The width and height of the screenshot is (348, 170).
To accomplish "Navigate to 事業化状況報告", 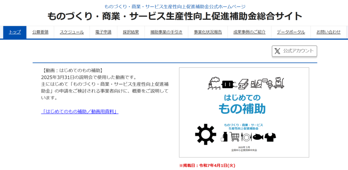I will 208,32.
